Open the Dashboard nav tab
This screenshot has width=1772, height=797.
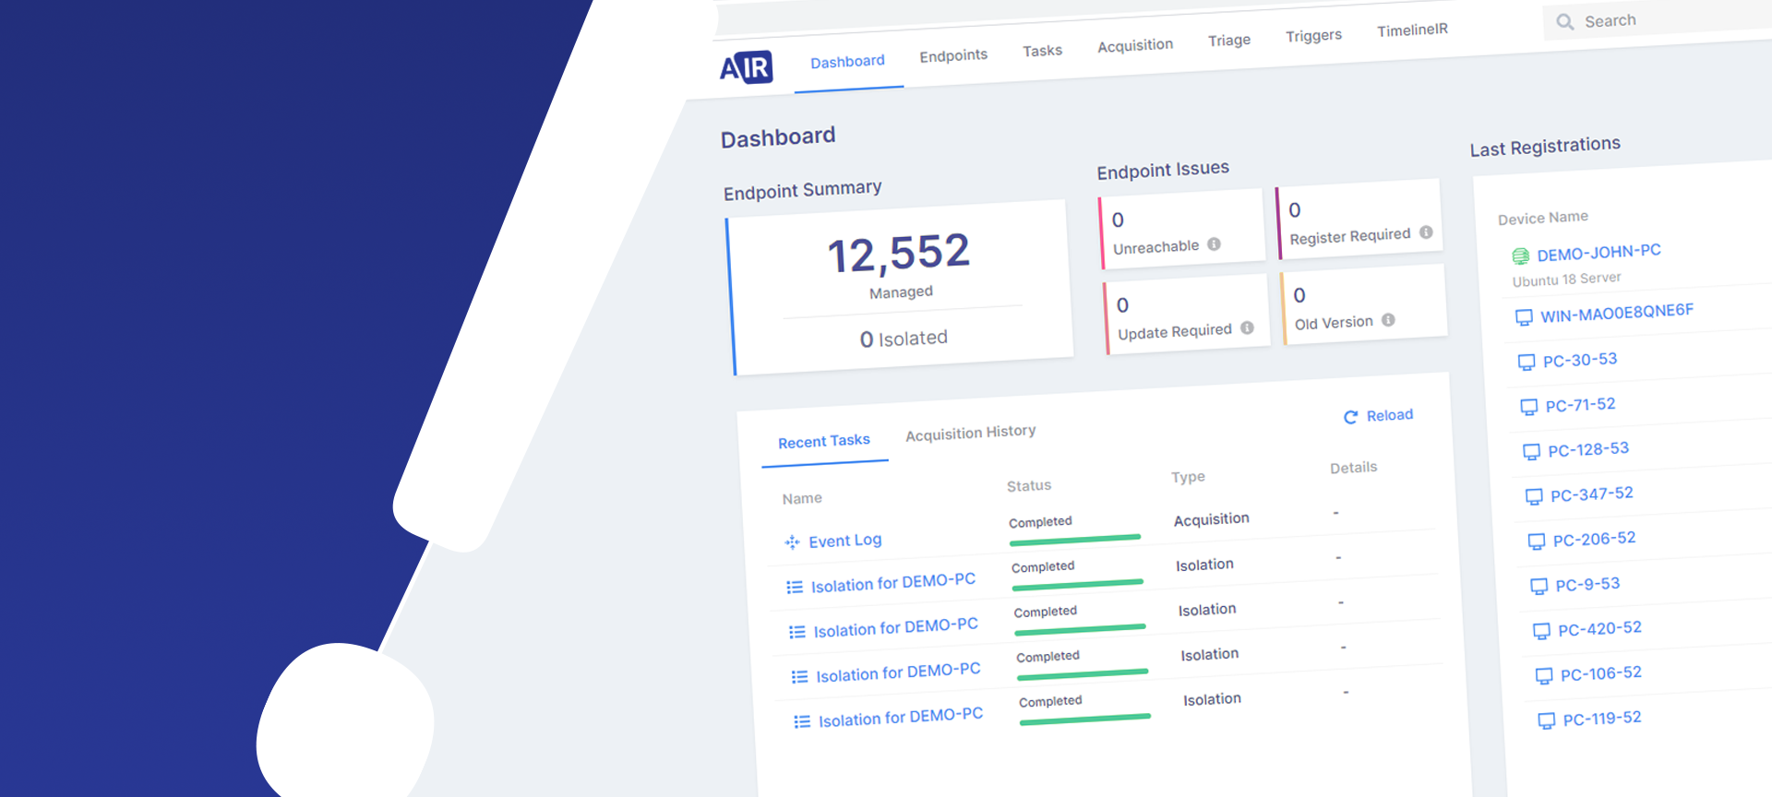(847, 62)
